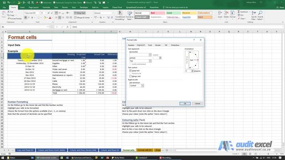Click the vertical Text orientation box

tap(187, 60)
